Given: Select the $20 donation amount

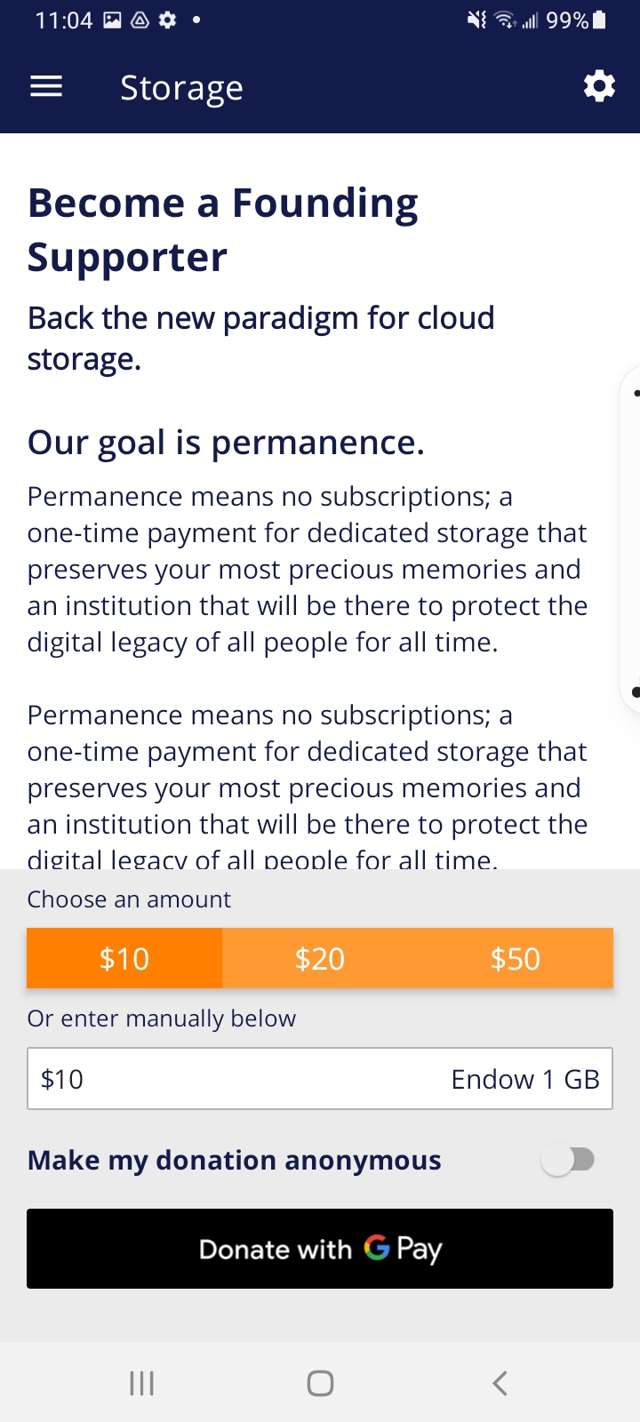Looking at the screenshot, I should (320, 958).
